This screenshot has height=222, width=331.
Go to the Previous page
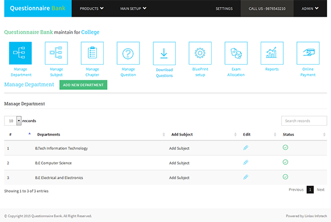pos(296,190)
